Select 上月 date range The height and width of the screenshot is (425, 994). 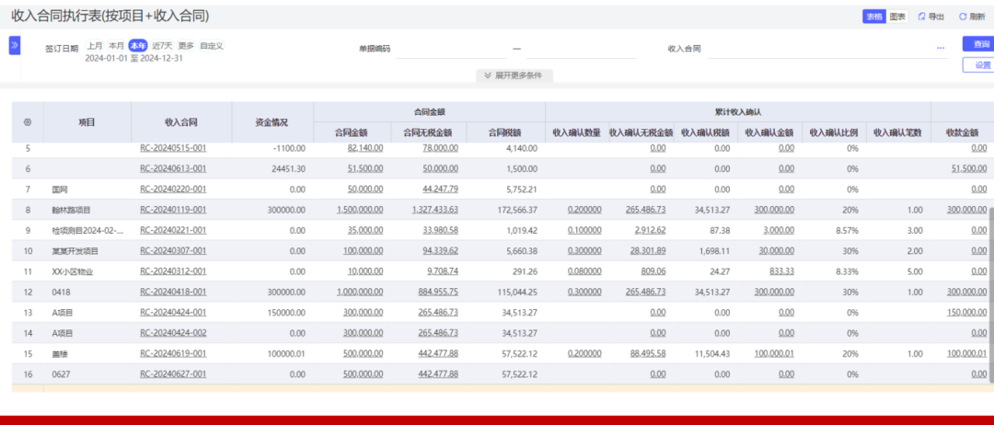[95, 46]
